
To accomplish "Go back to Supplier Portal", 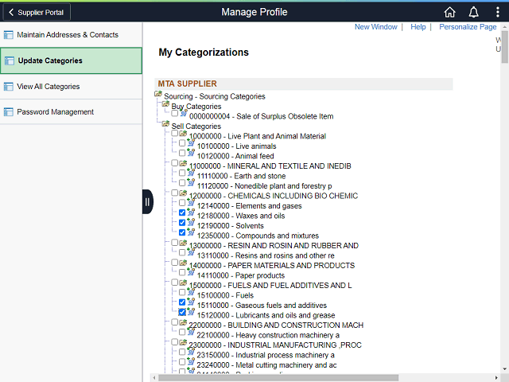I will click(37, 13).
